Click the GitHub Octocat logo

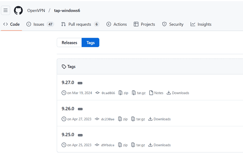[x=18, y=10]
